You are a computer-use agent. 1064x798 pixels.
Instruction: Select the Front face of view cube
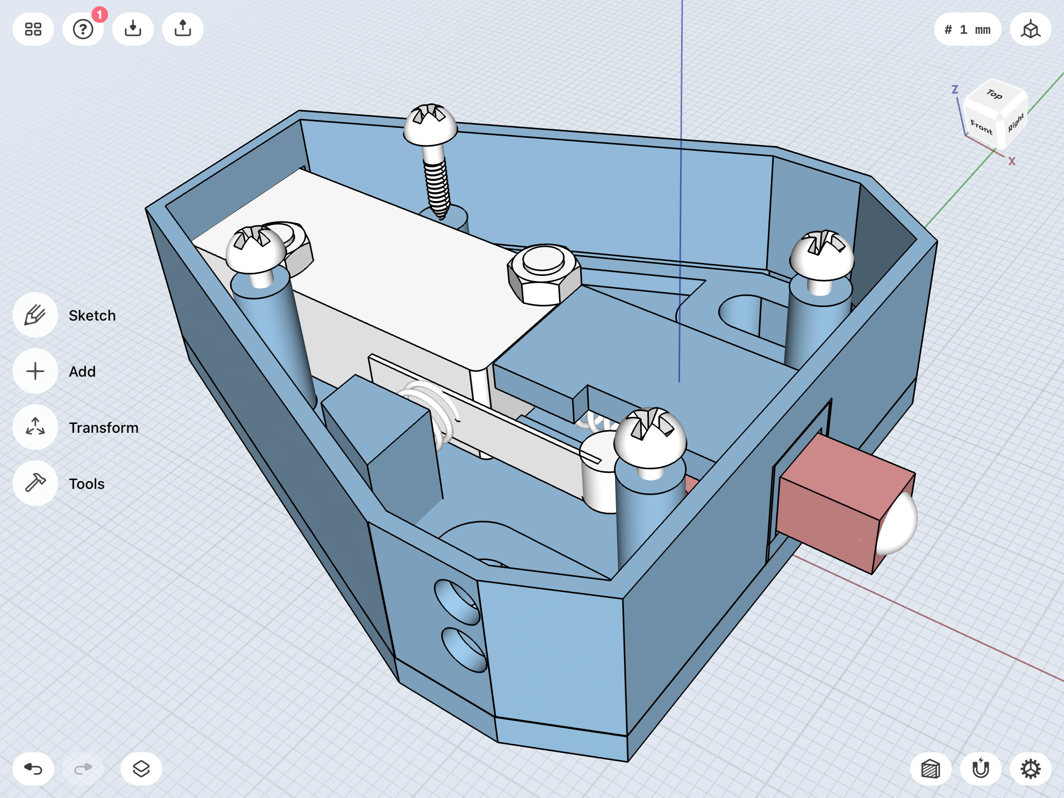pyautogui.click(x=981, y=127)
